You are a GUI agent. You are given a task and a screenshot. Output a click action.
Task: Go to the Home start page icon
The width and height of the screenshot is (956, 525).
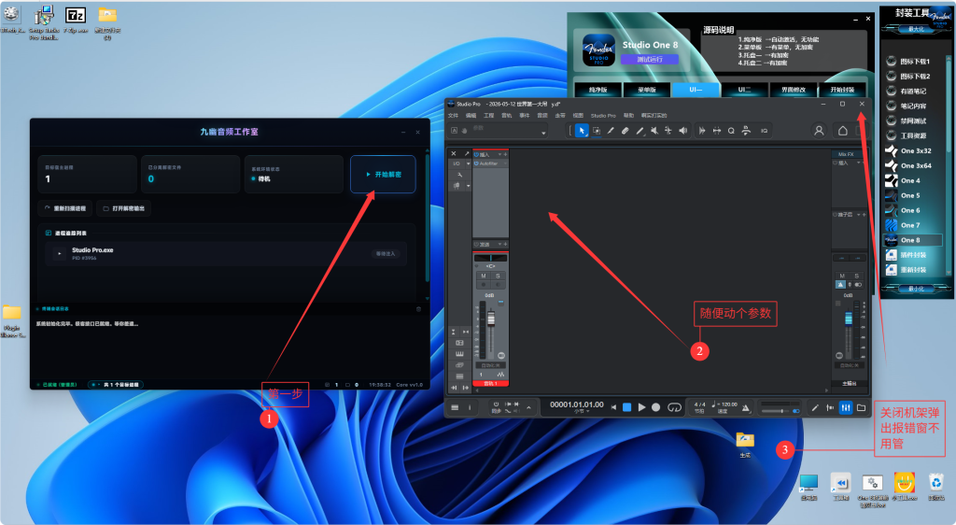click(x=843, y=131)
